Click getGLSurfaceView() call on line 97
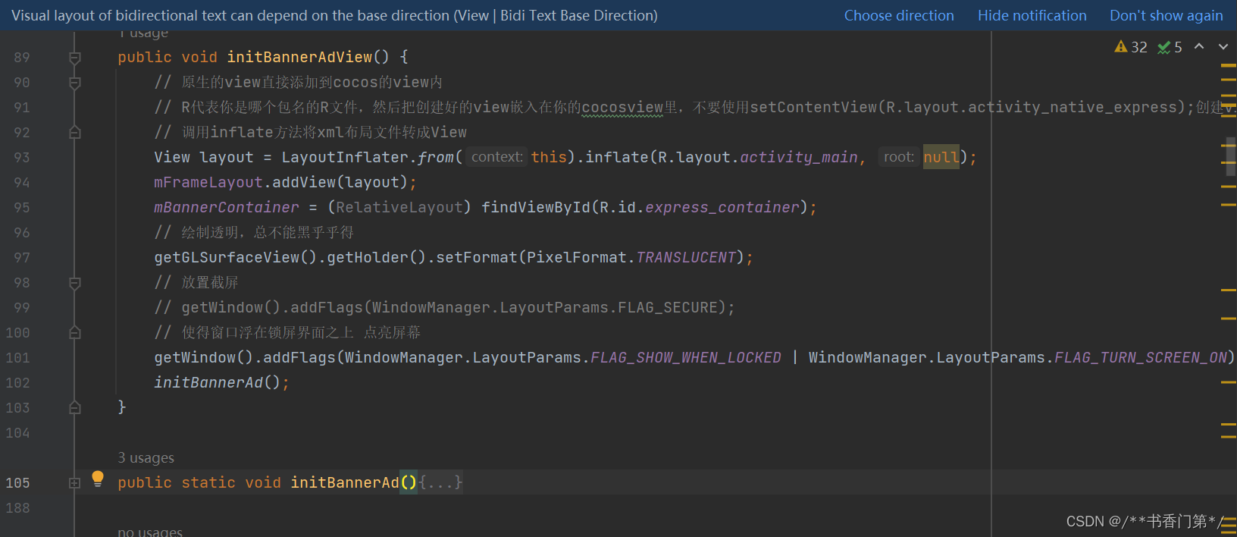This screenshot has height=537, width=1237. [x=236, y=257]
